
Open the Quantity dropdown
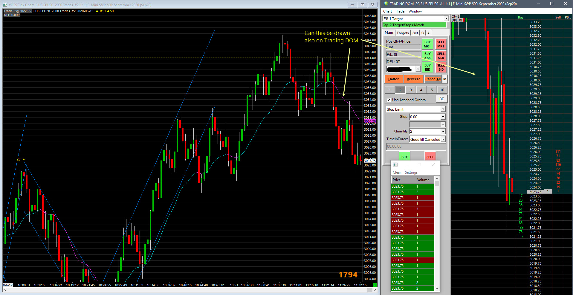(x=443, y=132)
